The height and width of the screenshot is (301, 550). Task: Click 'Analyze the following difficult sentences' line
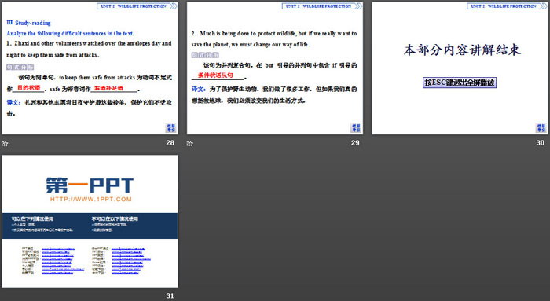(x=70, y=33)
